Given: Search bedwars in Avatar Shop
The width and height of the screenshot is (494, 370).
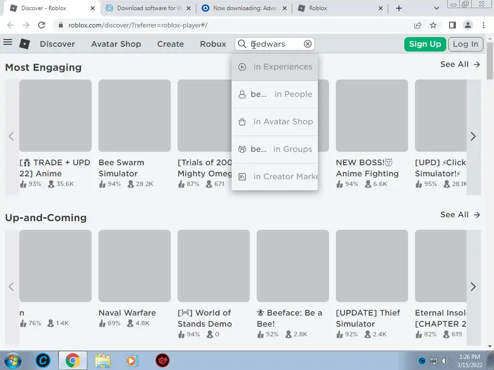Looking at the screenshot, I should [274, 122].
